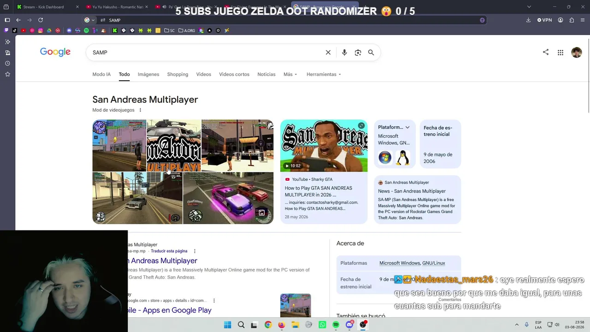The height and width of the screenshot is (332, 590).
Task: Open the ESP LAA language switcher
Action: coord(538,325)
